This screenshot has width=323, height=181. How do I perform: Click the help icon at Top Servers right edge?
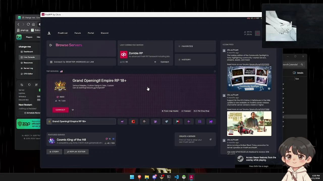(x=215, y=71)
